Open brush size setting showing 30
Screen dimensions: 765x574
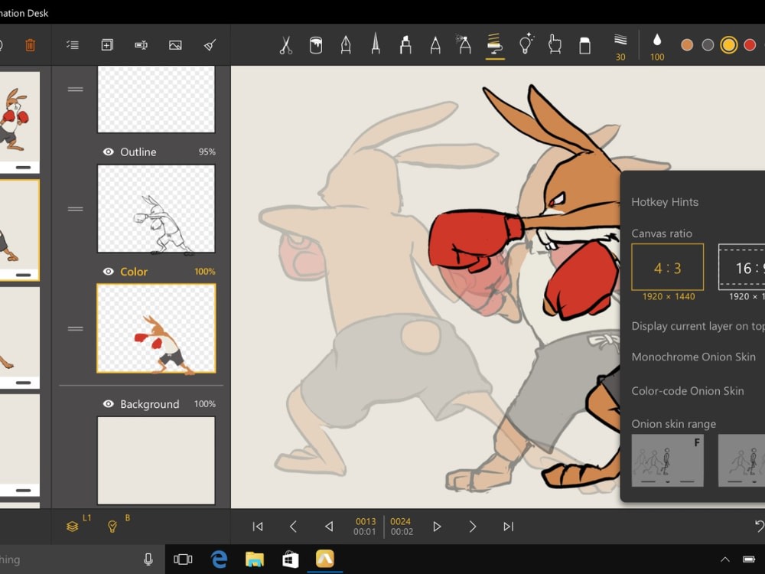[x=620, y=47]
